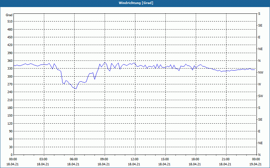
Task: Select the 18.04.21 date beneath 12:00
Action: point(134,164)
